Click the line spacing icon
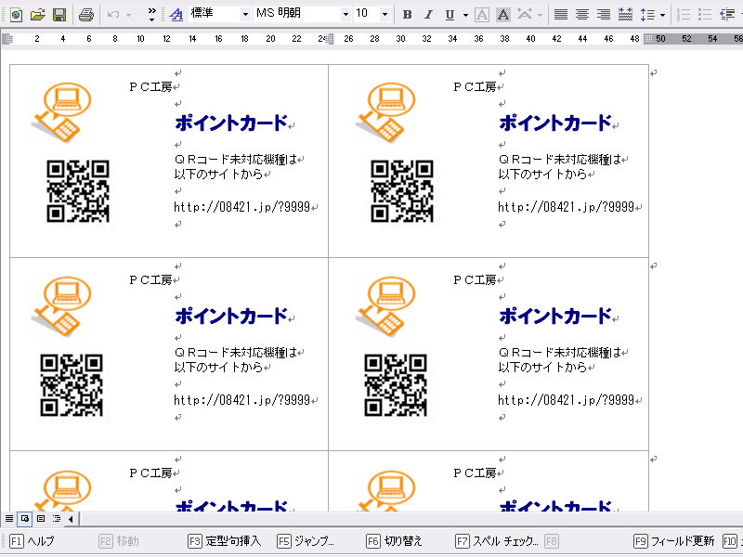This screenshot has width=743, height=557. tap(647, 15)
